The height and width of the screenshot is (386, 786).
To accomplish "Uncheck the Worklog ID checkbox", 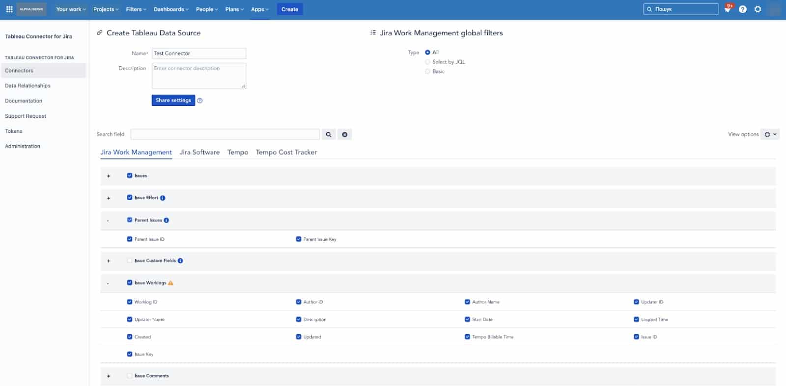I will click(x=130, y=302).
